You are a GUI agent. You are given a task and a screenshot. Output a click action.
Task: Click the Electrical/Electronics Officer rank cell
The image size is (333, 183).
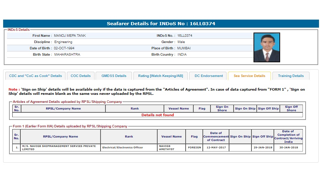click(123, 148)
